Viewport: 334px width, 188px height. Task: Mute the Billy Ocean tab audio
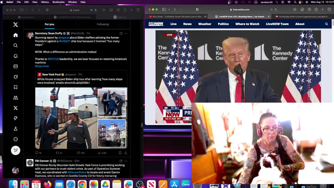pyautogui.click(x=206, y=16)
